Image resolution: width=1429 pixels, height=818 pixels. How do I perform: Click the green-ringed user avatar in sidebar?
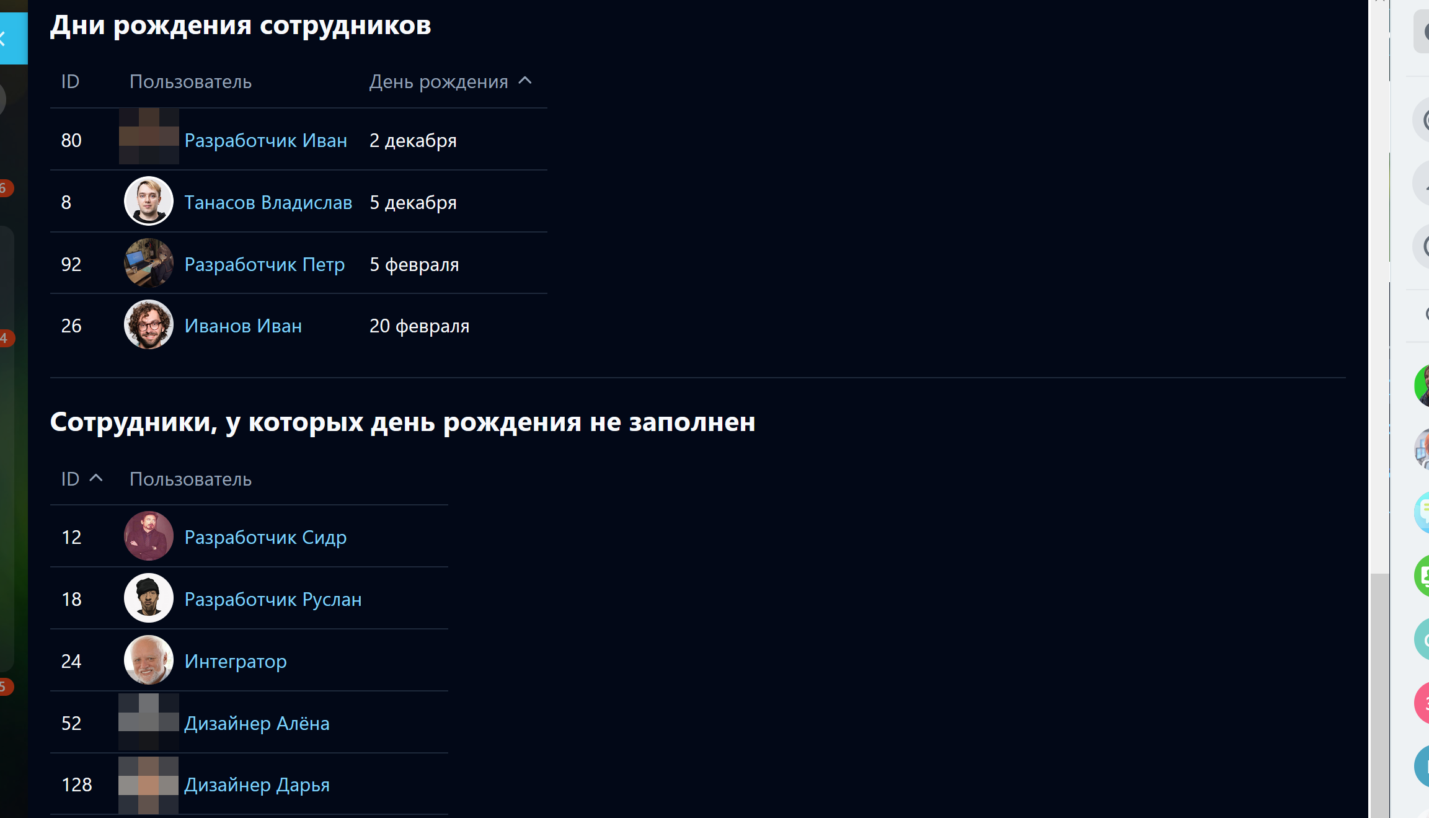(x=1422, y=385)
